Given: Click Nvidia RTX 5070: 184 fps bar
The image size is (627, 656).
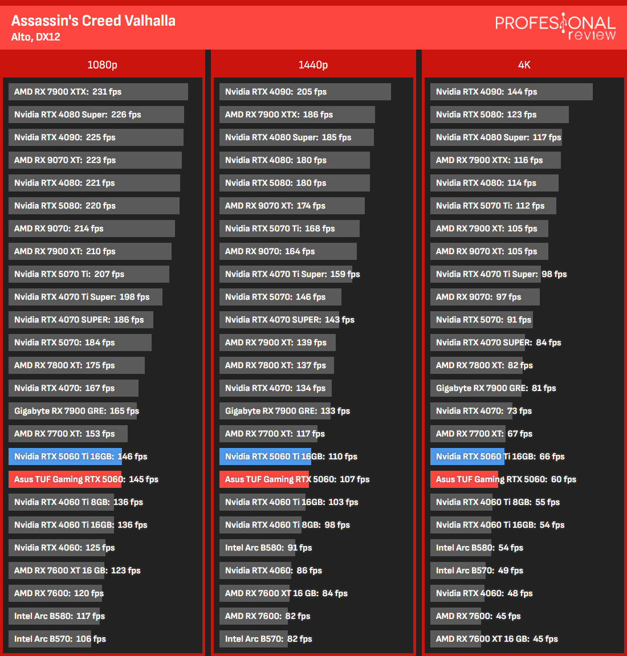Looking at the screenshot, I should pos(80,343).
